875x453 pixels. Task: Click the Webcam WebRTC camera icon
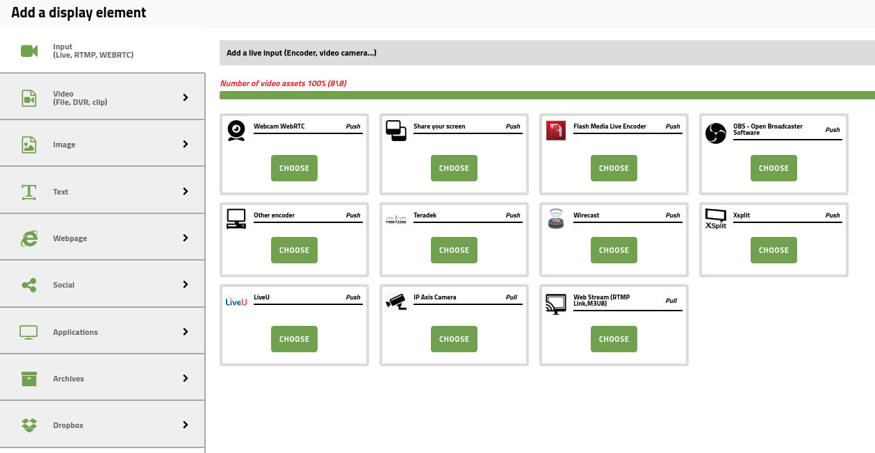(x=236, y=131)
